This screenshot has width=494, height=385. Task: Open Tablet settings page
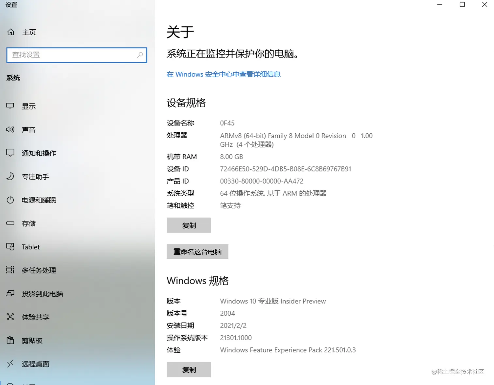click(x=31, y=247)
